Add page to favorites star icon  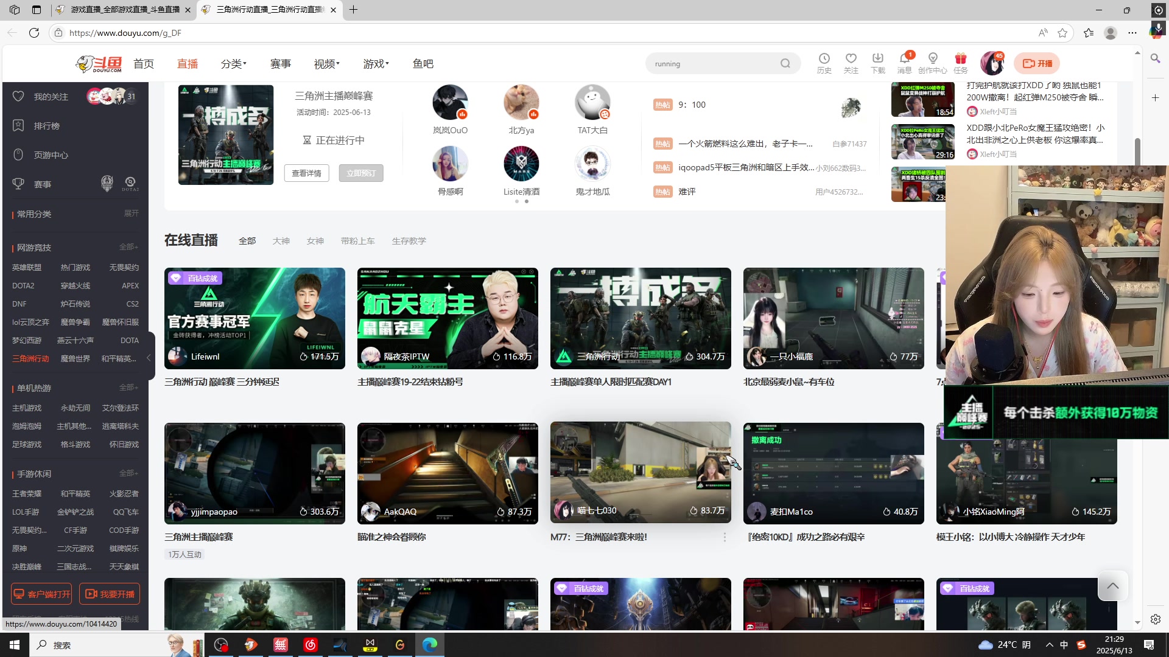(x=1062, y=33)
